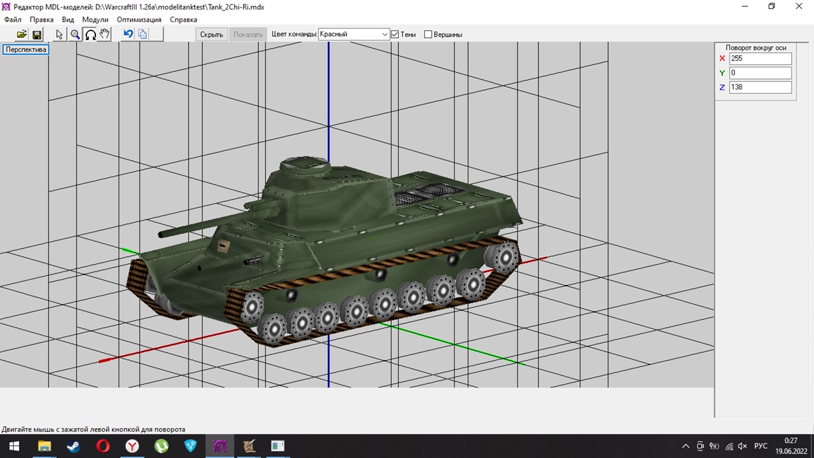Image resolution: width=814 pixels, height=458 pixels.
Task: Enable the Вершины vertices checkbox
Action: pyautogui.click(x=428, y=34)
